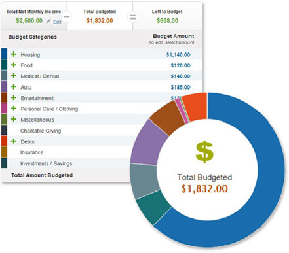This screenshot has width=289, height=253.
Task: Click the purple Auto color swatch
Action: coord(4,86)
